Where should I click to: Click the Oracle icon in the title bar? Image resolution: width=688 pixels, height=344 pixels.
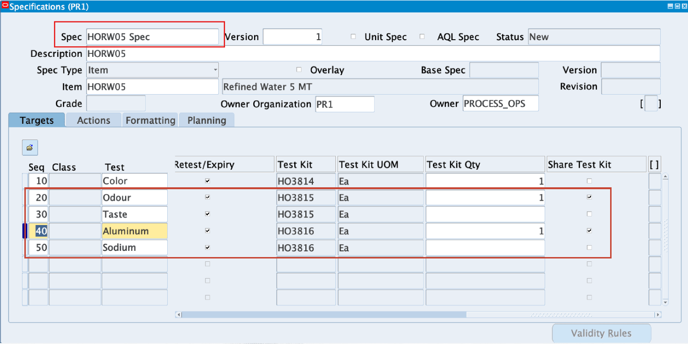tap(5, 6)
